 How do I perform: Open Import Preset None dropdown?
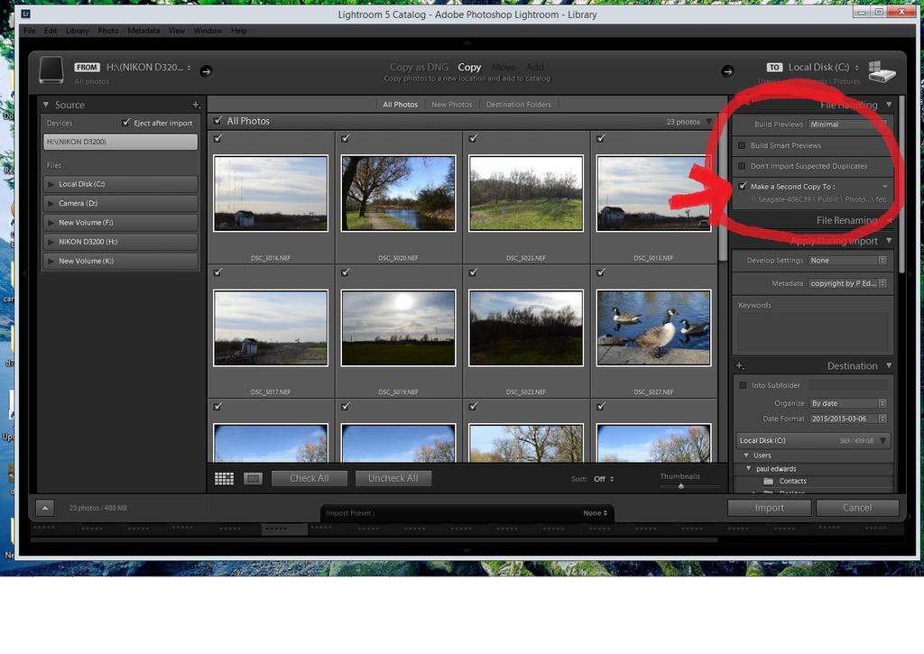tap(596, 513)
